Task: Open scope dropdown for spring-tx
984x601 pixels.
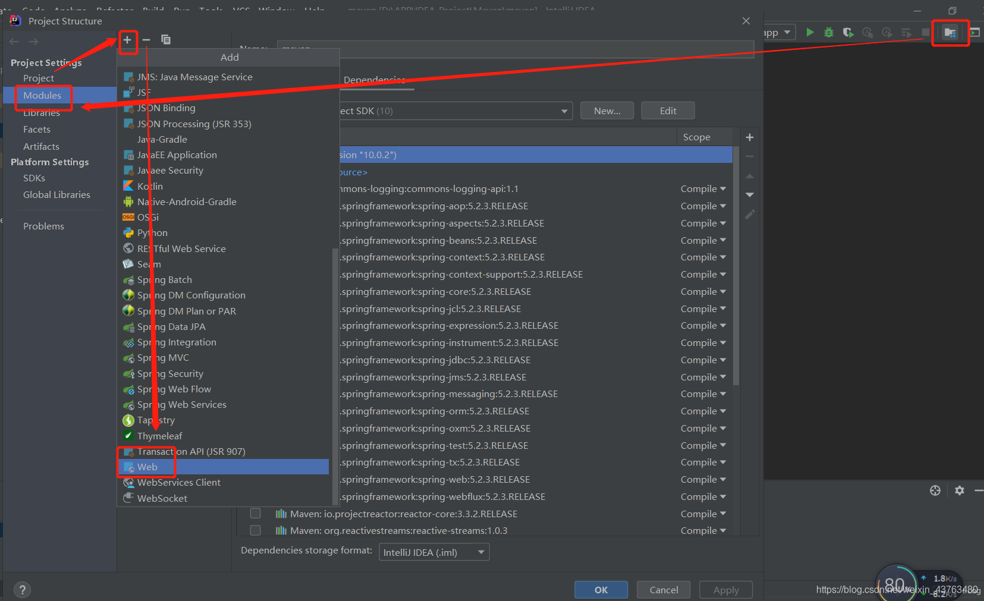Action: pyautogui.click(x=703, y=462)
